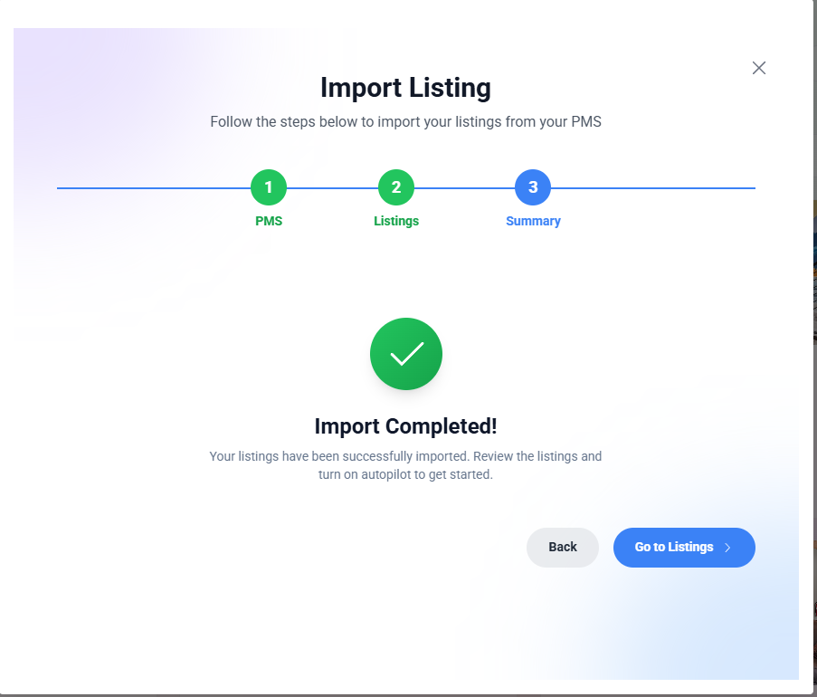This screenshot has width=817, height=697.
Task: Click the Back button
Action: click(x=562, y=548)
